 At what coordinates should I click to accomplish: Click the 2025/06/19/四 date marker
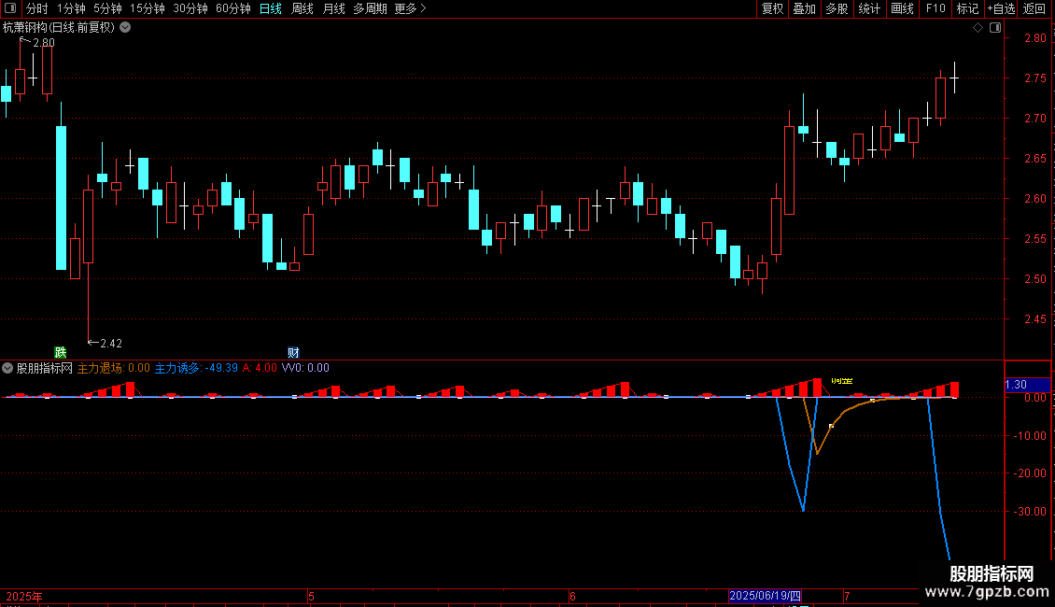point(765,596)
